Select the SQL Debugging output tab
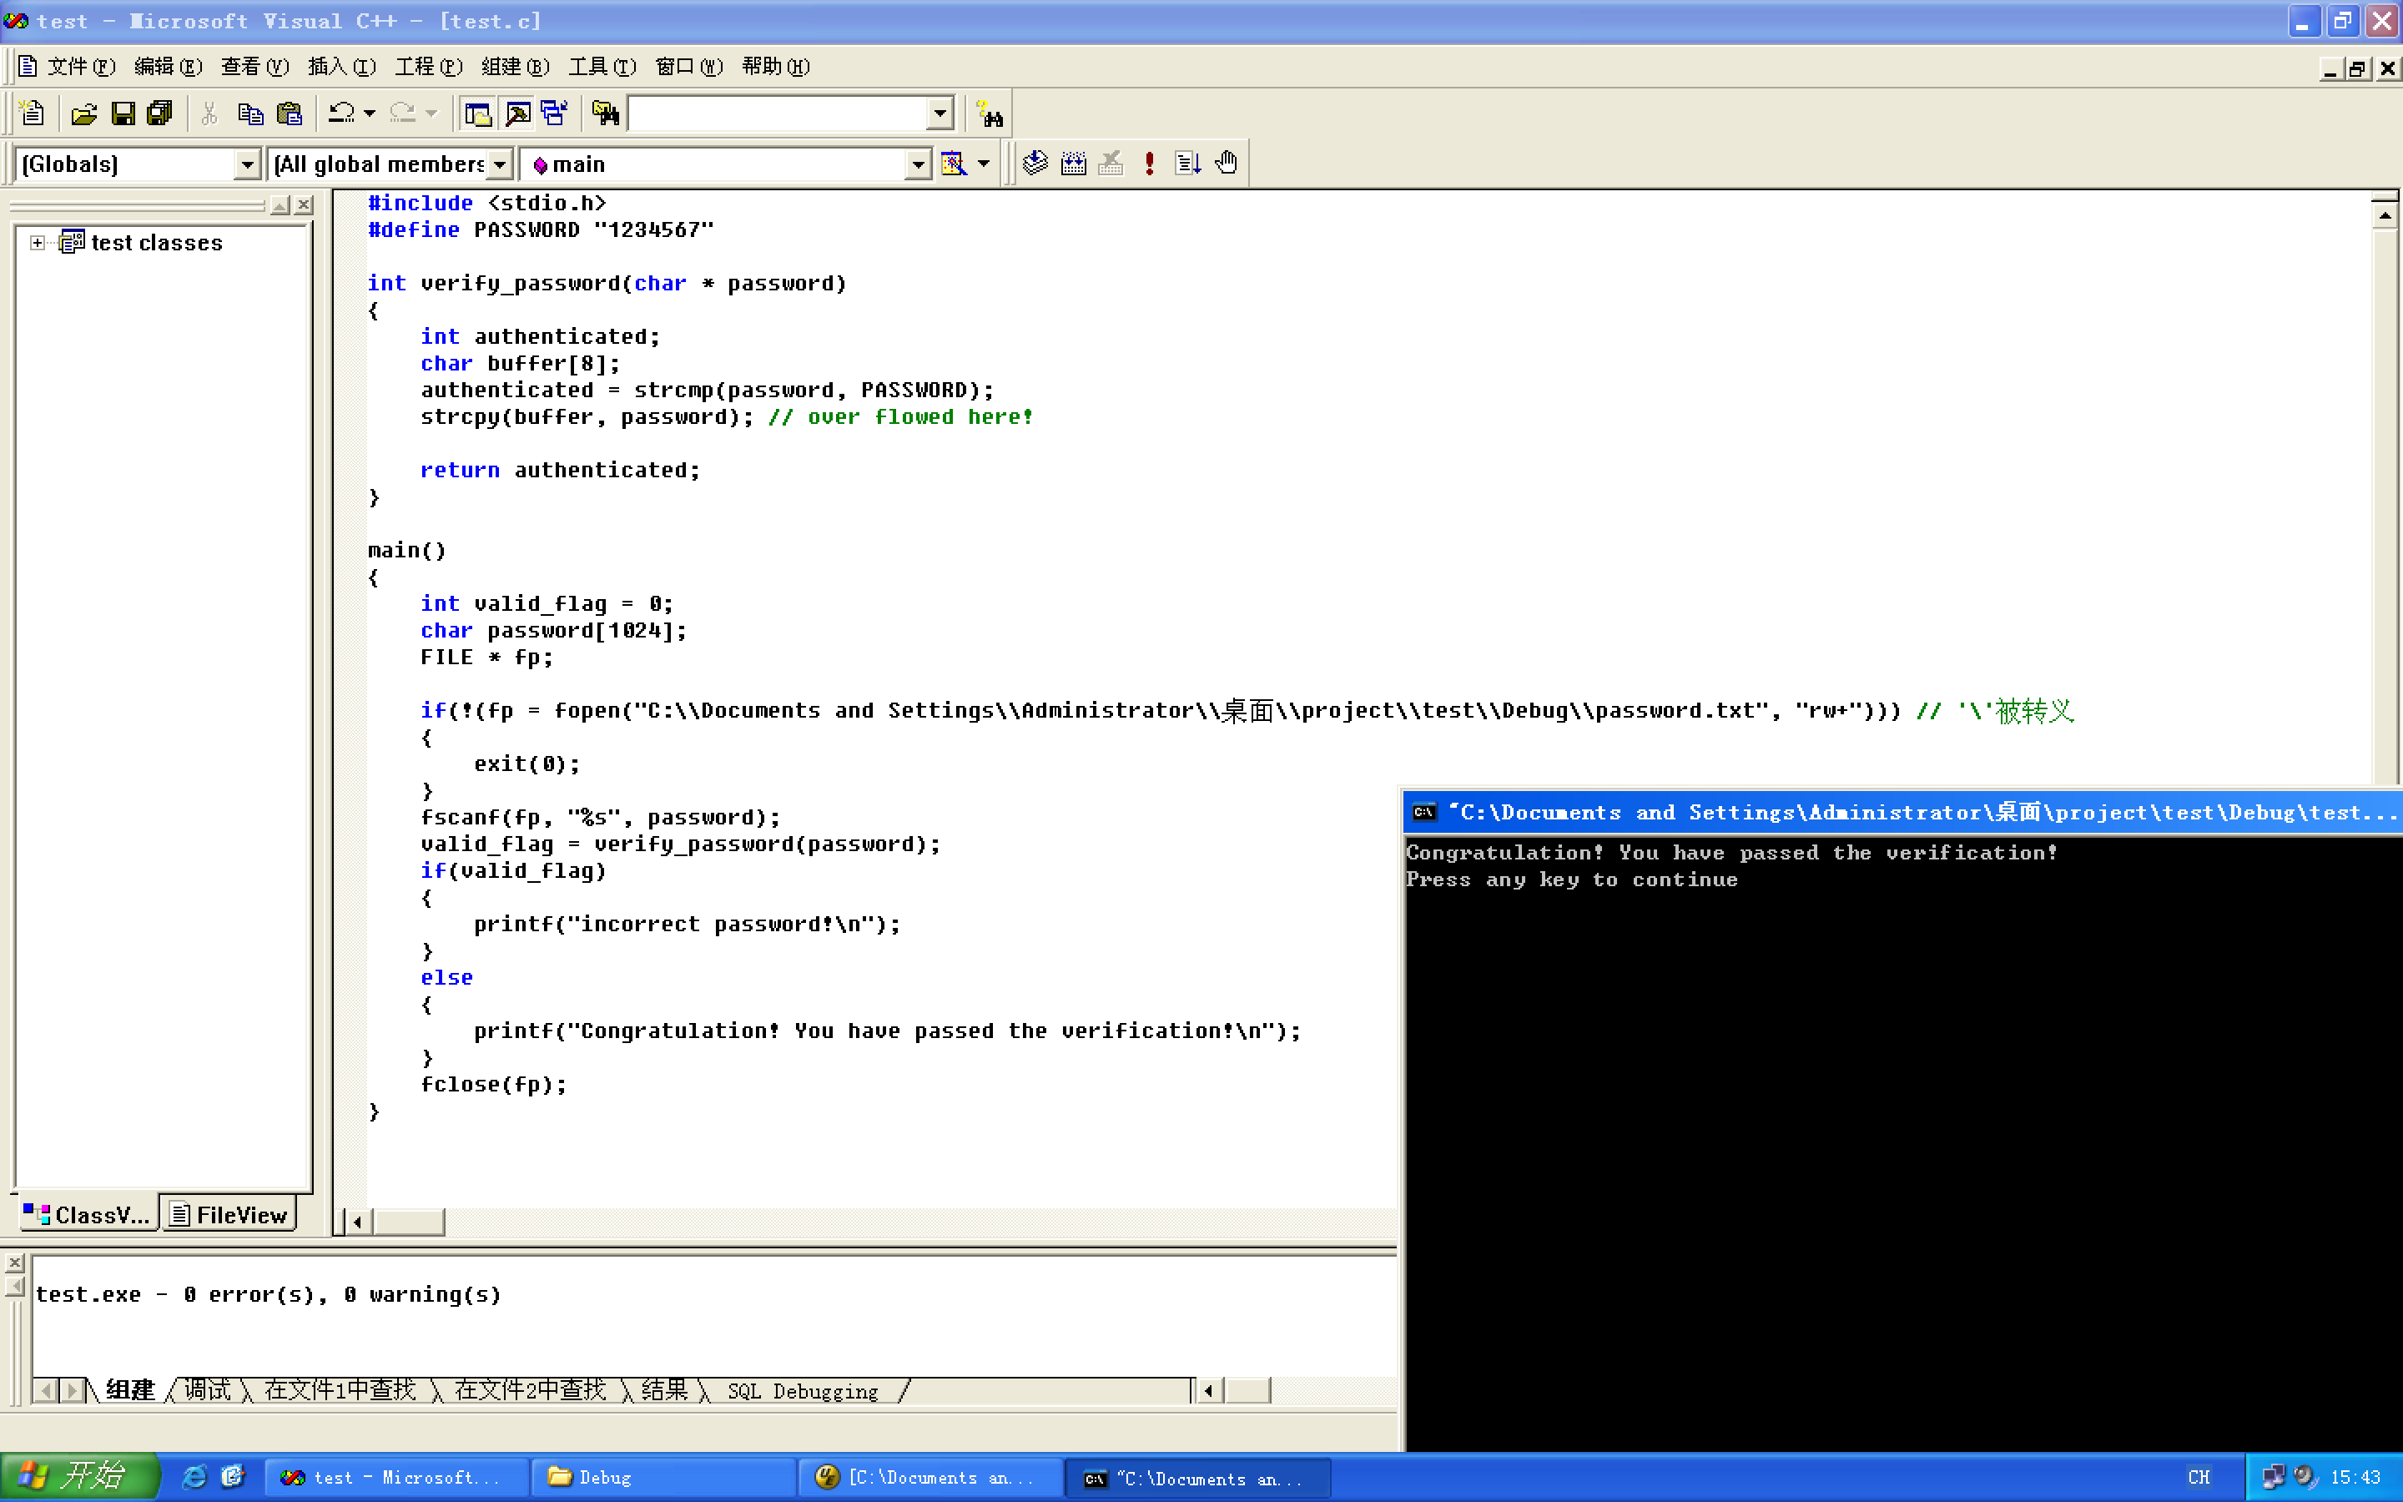The height and width of the screenshot is (1502, 2403). point(803,1391)
